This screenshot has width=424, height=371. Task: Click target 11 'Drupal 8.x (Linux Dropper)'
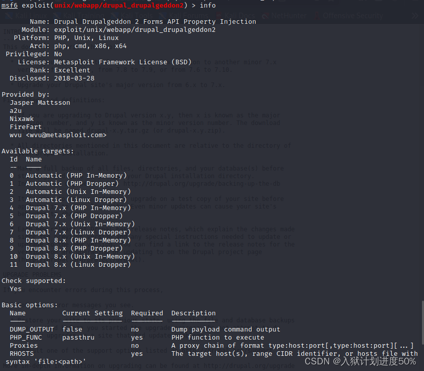pos(78,265)
